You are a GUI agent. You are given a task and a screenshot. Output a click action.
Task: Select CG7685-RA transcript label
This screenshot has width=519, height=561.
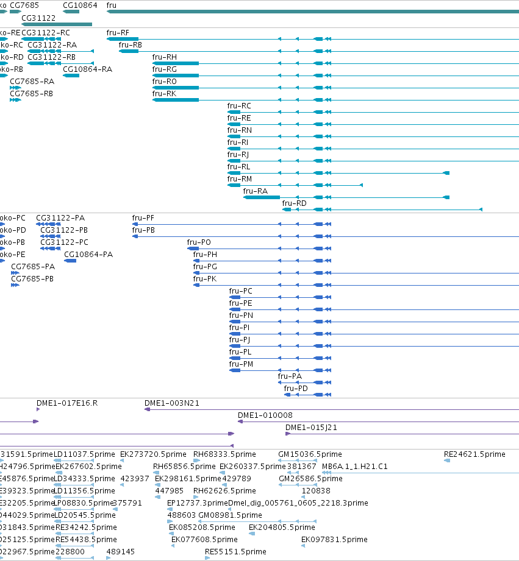click(32, 81)
